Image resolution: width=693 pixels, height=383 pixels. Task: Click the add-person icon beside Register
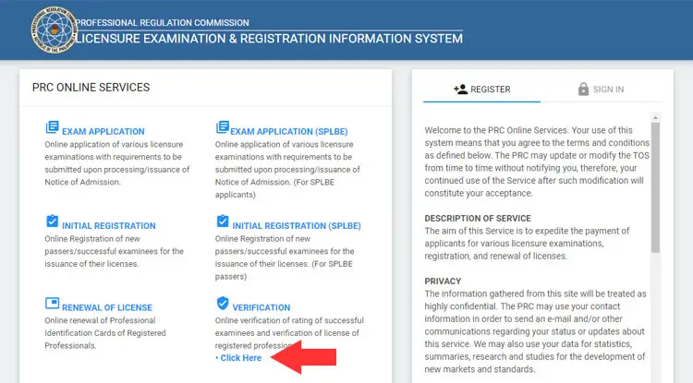click(460, 90)
